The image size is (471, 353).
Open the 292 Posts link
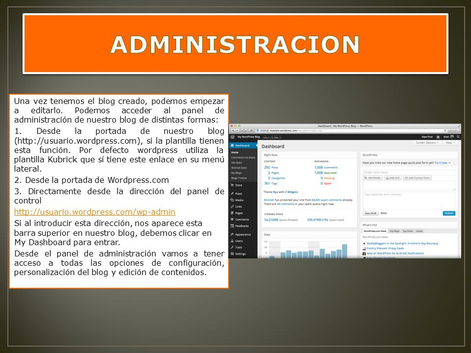click(271, 168)
